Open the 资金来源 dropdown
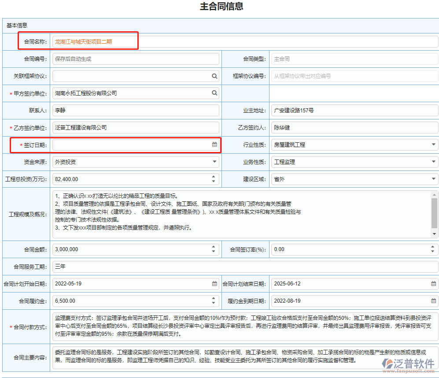The height and width of the screenshot is (378, 439). pyautogui.click(x=214, y=162)
